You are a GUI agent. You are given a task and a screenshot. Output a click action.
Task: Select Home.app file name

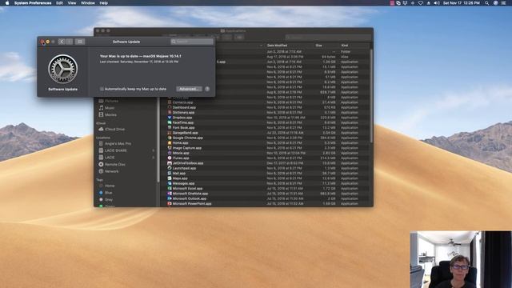[x=180, y=142]
